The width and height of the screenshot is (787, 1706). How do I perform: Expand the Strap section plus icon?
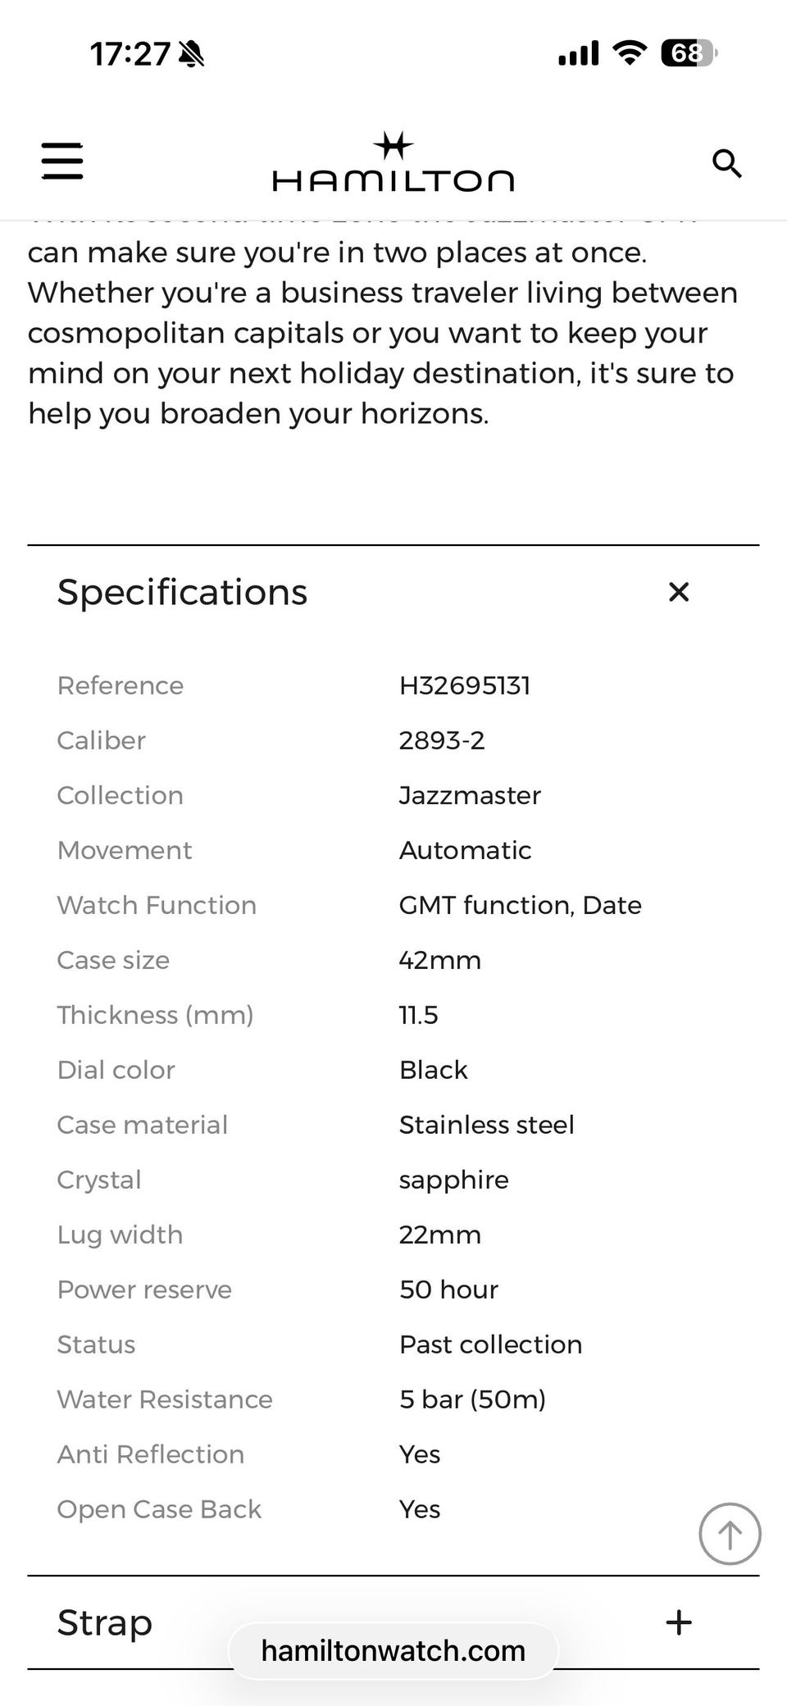point(679,1622)
